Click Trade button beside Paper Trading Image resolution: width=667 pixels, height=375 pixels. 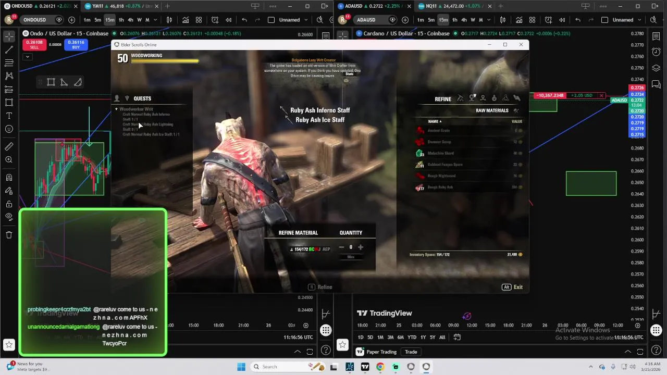(411, 352)
